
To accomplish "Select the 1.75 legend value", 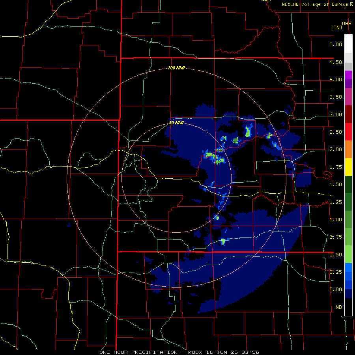I will [x=336, y=167].
